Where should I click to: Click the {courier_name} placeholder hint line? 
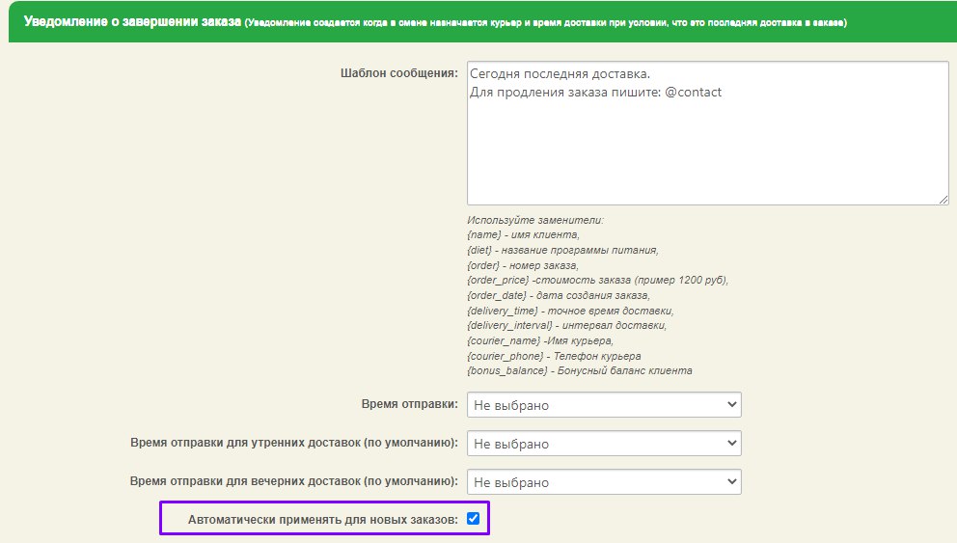(540, 340)
